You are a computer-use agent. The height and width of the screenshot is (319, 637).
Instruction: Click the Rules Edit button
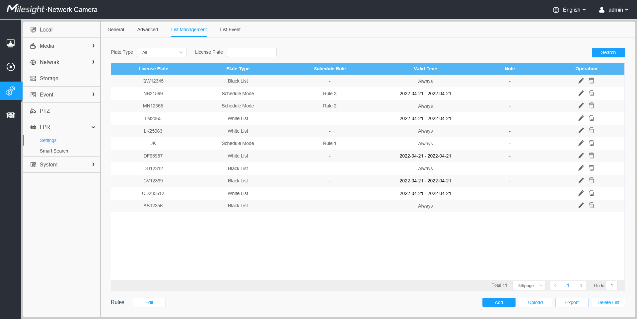click(149, 302)
